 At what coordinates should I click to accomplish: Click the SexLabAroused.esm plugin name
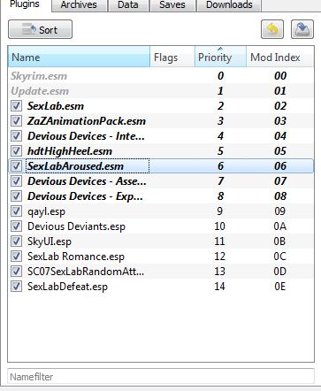click(75, 166)
